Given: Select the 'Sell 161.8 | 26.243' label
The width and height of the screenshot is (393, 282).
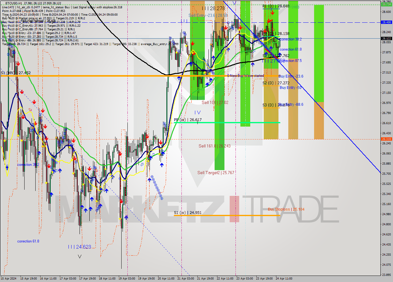Looking at the screenshot, I should click(214, 146).
